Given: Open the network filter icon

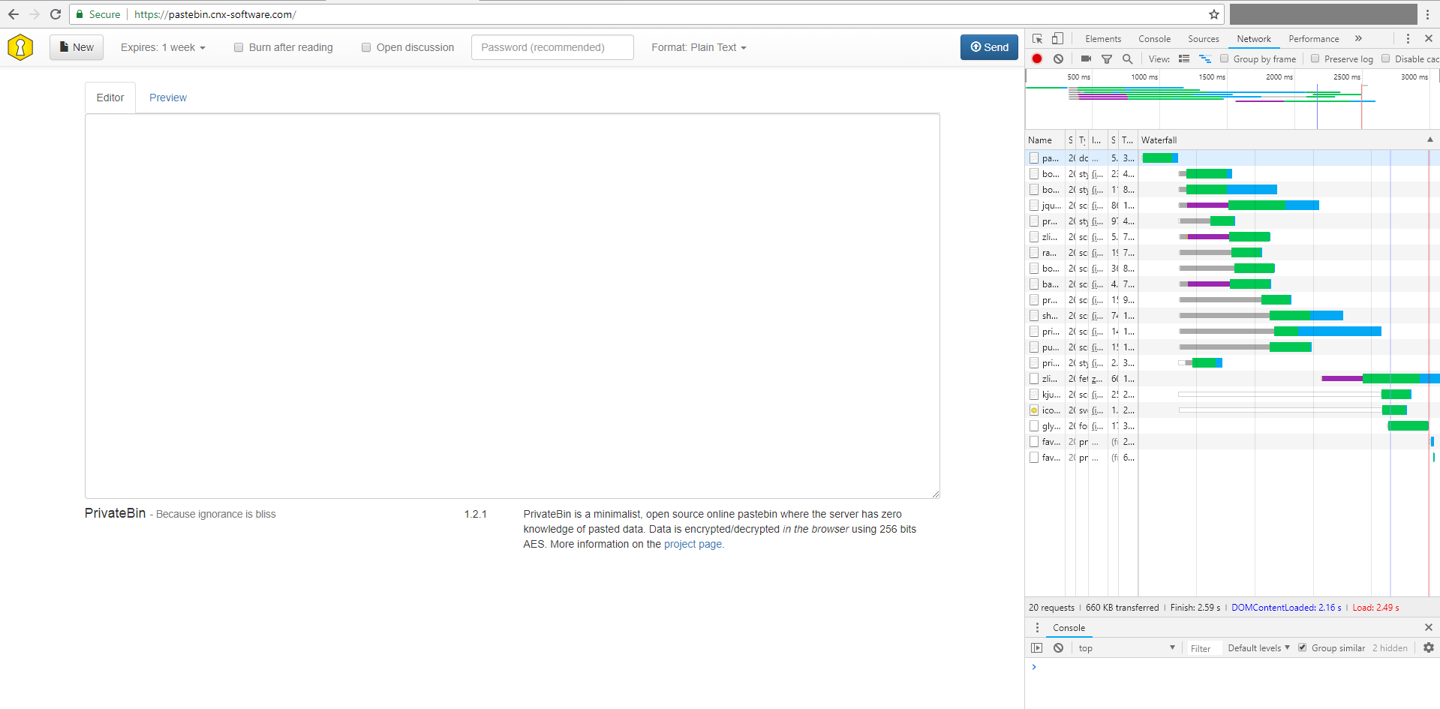Looking at the screenshot, I should [1107, 59].
